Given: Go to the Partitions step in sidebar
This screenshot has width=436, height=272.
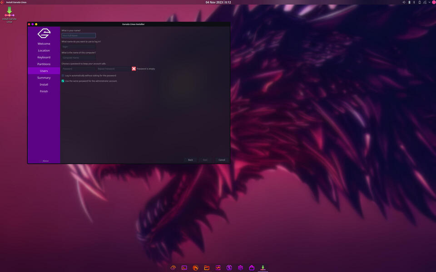Looking at the screenshot, I should 44,64.
